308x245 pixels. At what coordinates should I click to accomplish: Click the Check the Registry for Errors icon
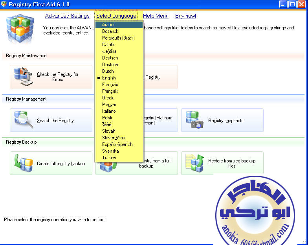coord(24,77)
